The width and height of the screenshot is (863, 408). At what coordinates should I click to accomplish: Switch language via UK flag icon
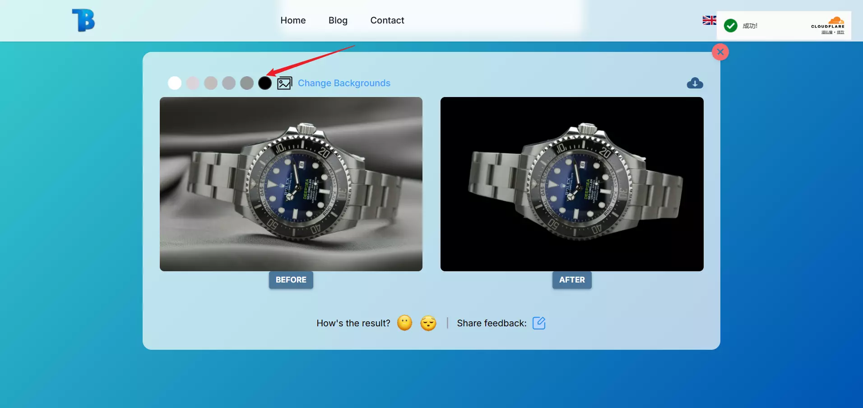click(709, 20)
